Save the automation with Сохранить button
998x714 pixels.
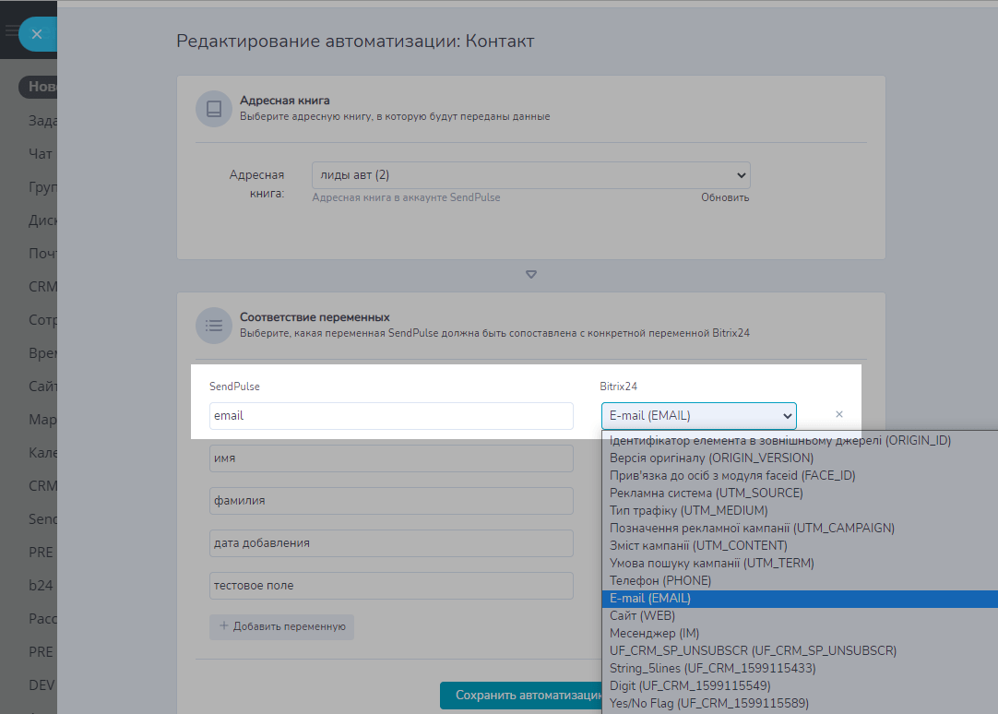pos(521,696)
